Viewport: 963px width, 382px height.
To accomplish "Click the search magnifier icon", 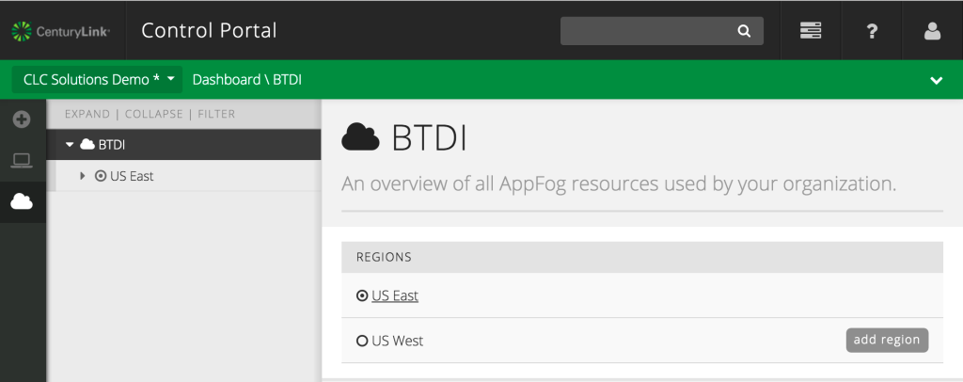I will pyautogui.click(x=744, y=31).
